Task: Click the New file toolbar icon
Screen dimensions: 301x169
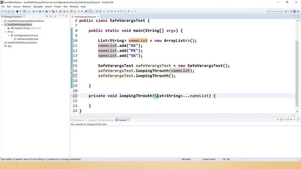Action: point(2,11)
